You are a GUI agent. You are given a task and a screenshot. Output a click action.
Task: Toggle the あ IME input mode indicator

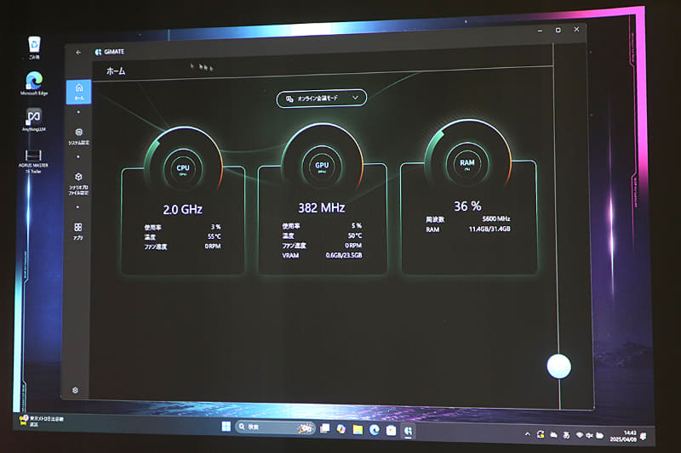click(566, 435)
